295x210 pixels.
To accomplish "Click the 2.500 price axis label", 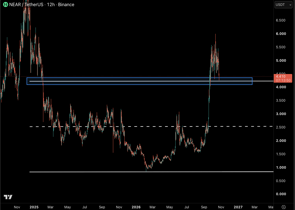I will (281, 127).
